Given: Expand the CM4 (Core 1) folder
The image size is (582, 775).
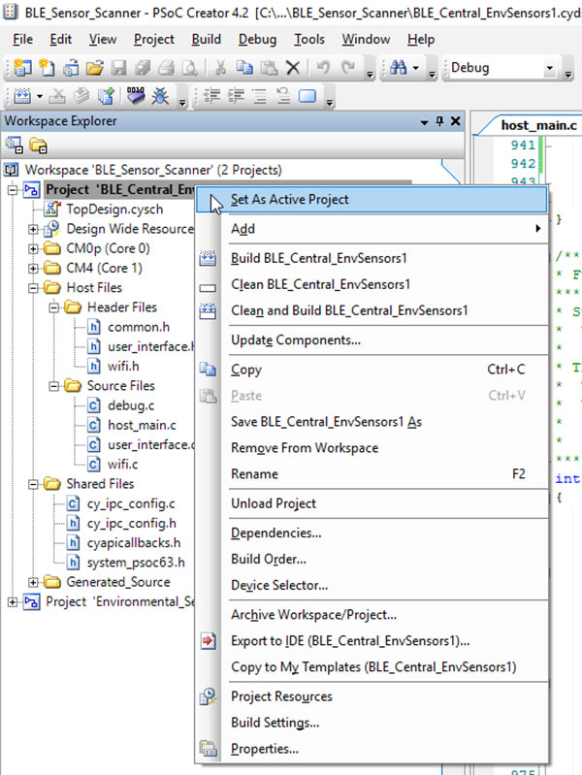Looking at the screenshot, I should (x=33, y=269).
